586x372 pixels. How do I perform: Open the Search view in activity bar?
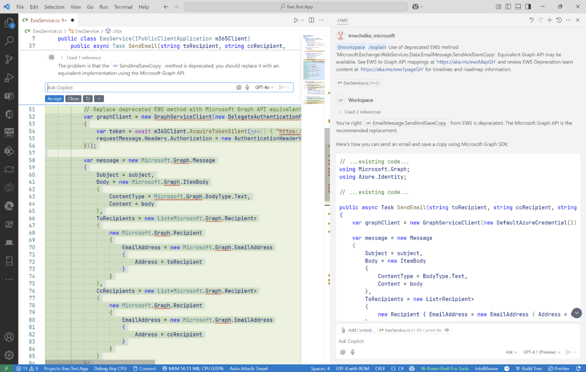click(x=9, y=40)
